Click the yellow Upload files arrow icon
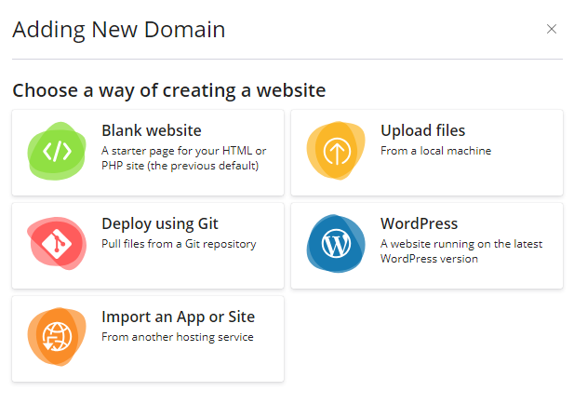The width and height of the screenshot is (574, 418). point(336,152)
